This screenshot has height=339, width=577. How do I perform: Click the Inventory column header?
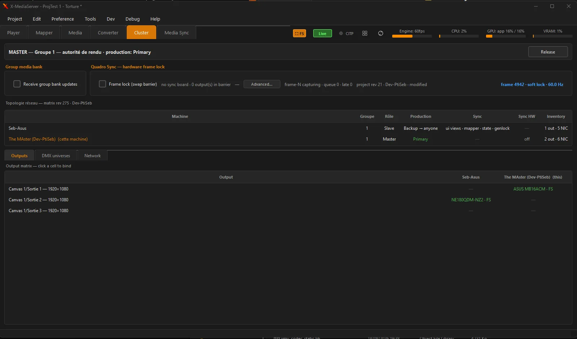click(x=556, y=116)
